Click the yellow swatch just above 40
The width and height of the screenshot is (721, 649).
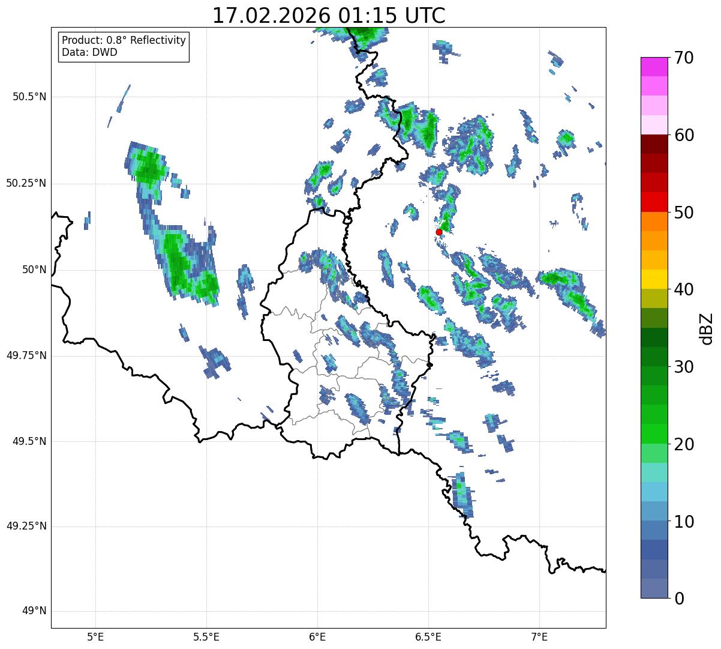click(x=654, y=280)
